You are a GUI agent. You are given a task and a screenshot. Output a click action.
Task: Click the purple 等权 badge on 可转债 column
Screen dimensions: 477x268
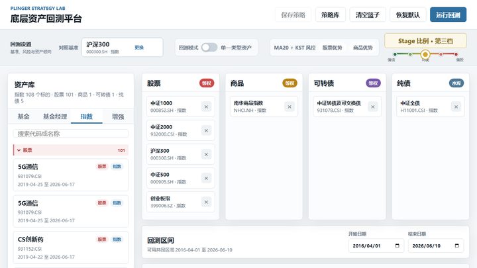[x=373, y=83]
